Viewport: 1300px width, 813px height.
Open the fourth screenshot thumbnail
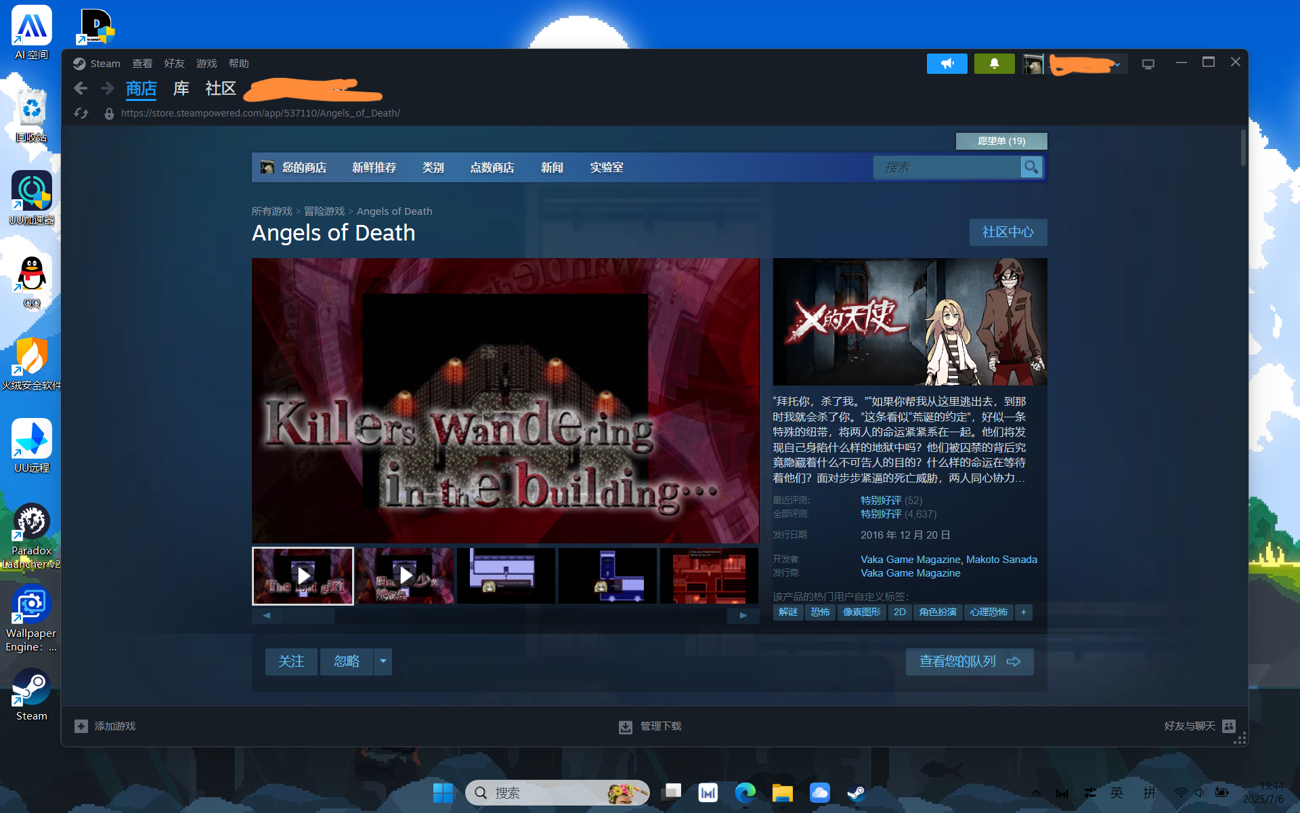click(607, 576)
